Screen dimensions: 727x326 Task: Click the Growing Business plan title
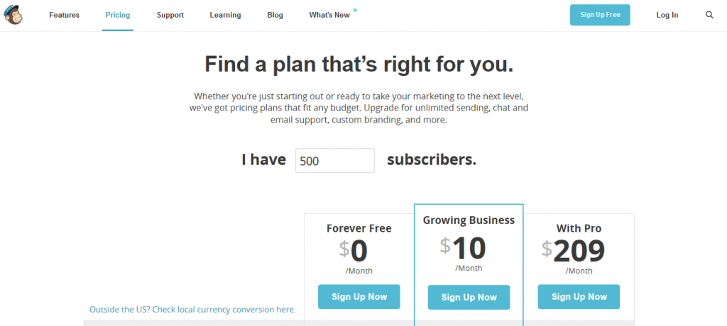click(469, 220)
